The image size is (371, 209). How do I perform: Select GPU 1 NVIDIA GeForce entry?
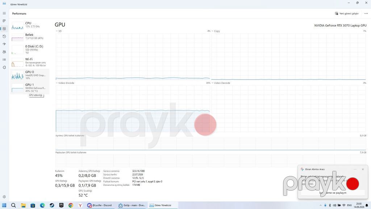pos(30,88)
